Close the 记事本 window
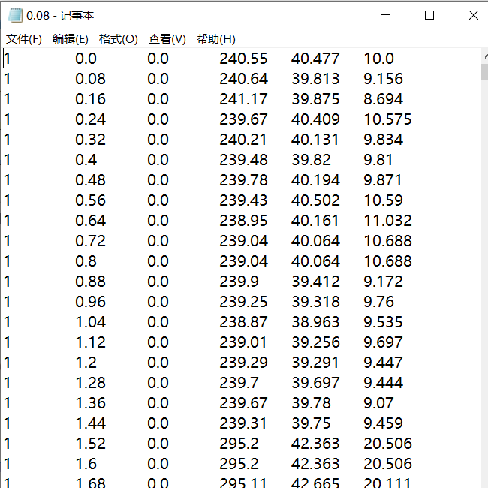Screen dimensions: 488x488 coord(474,15)
